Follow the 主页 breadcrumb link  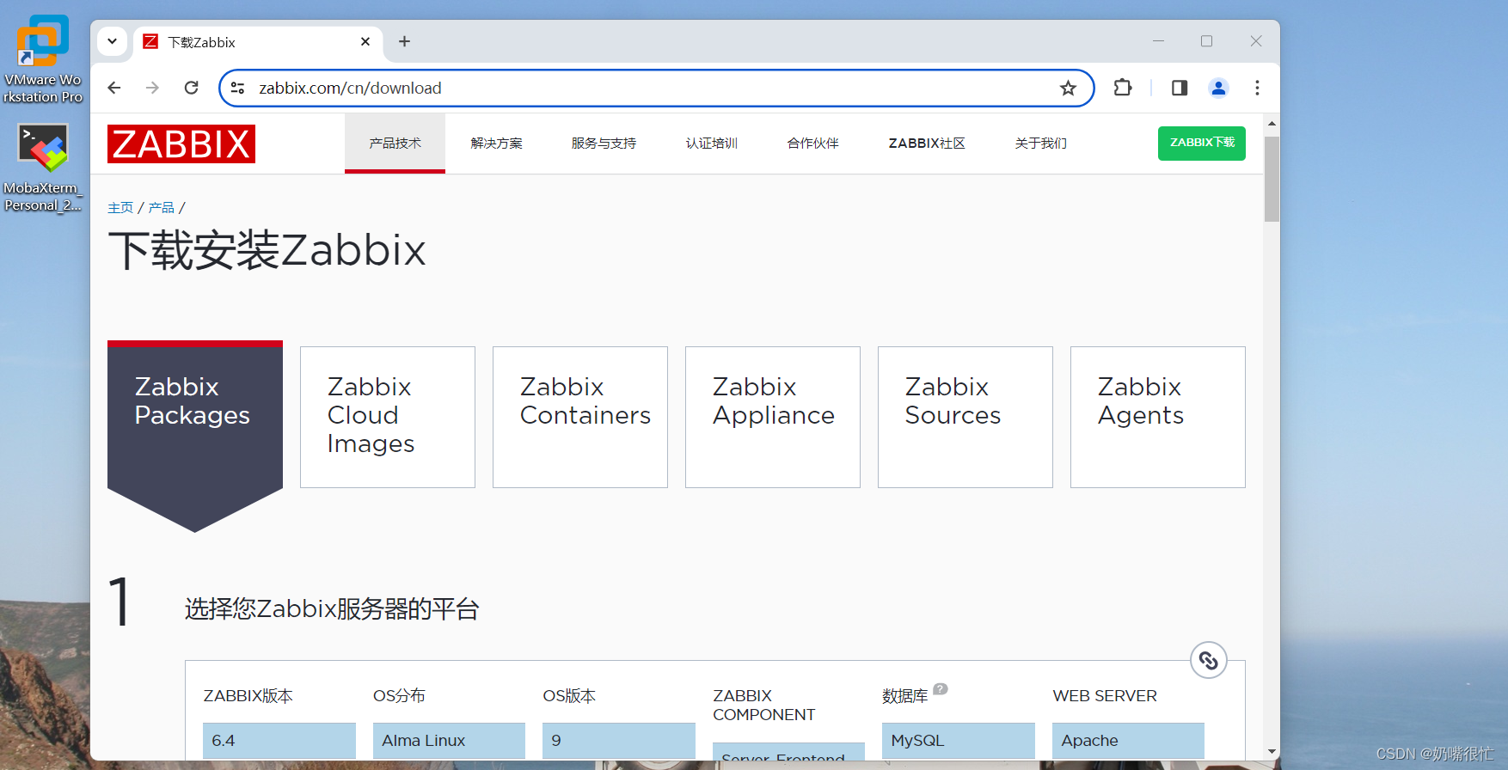120,208
